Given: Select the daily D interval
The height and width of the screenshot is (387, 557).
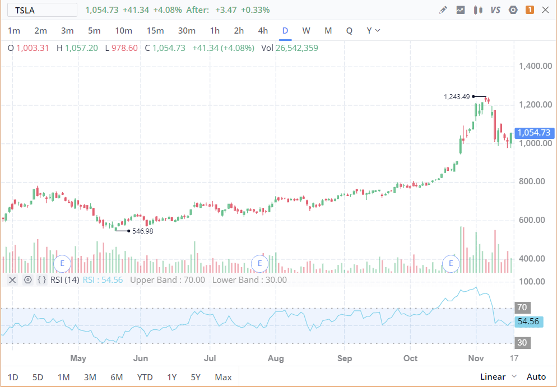Looking at the screenshot, I should 285,31.
